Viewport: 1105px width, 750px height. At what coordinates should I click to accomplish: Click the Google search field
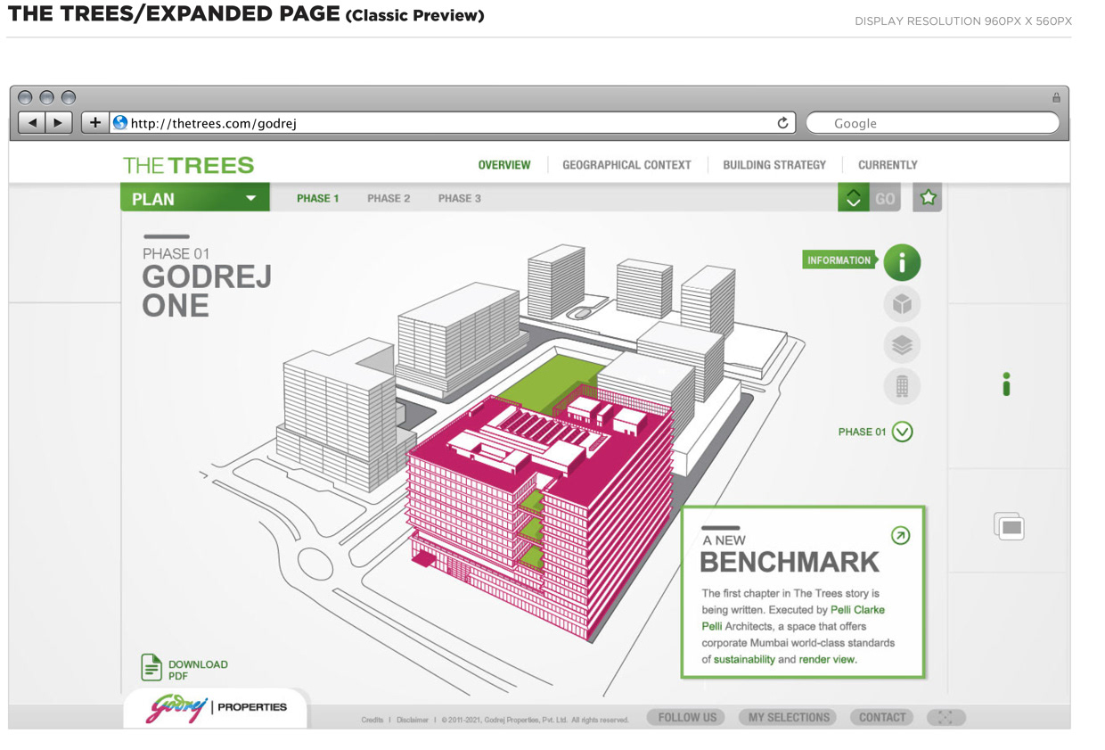tap(933, 123)
